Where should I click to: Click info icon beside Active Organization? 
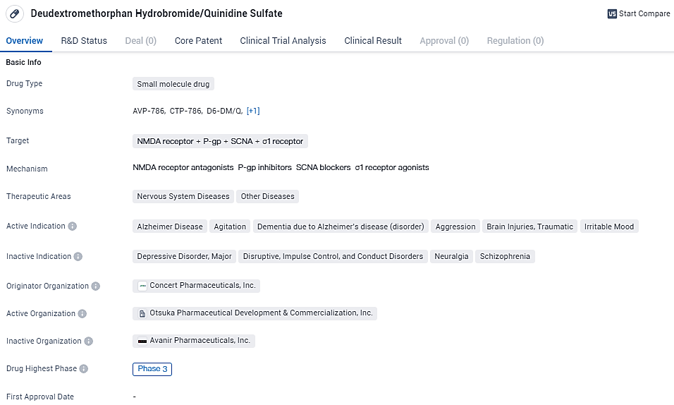(82, 314)
